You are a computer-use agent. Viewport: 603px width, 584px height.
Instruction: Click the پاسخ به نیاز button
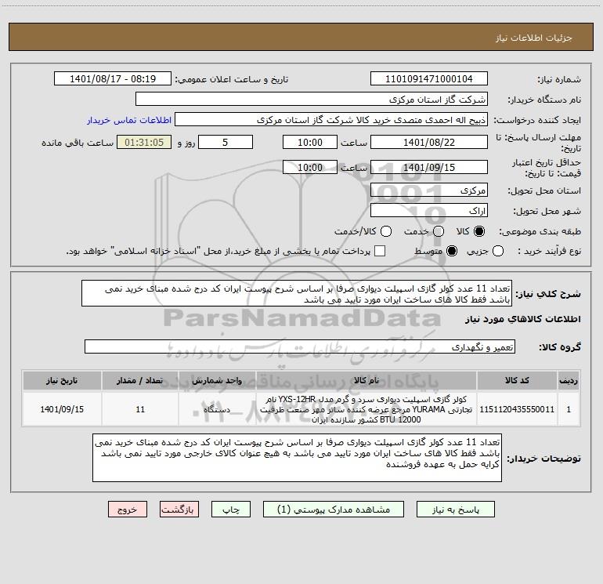point(455,510)
